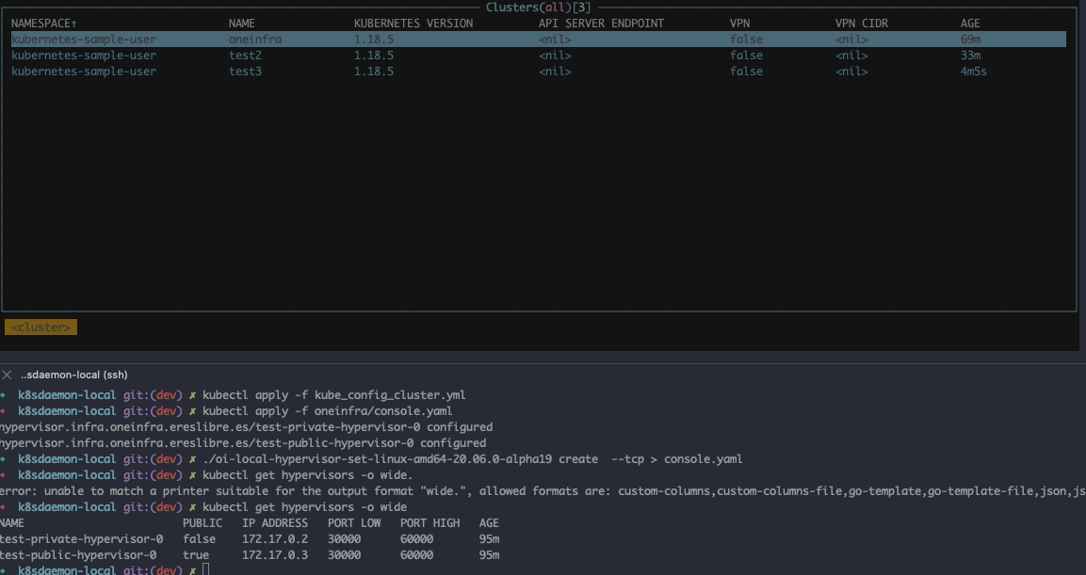Screen dimensions: 1086x575
Task: Click the <cluster> breadcrumb label
Action: 41,327
